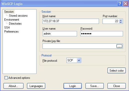Click the Login button

point(72,86)
